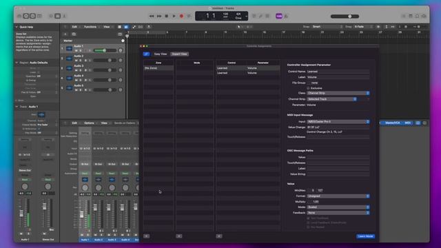
Task: Click the Audio 5 track pan knob
Action: click(x=121, y=90)
